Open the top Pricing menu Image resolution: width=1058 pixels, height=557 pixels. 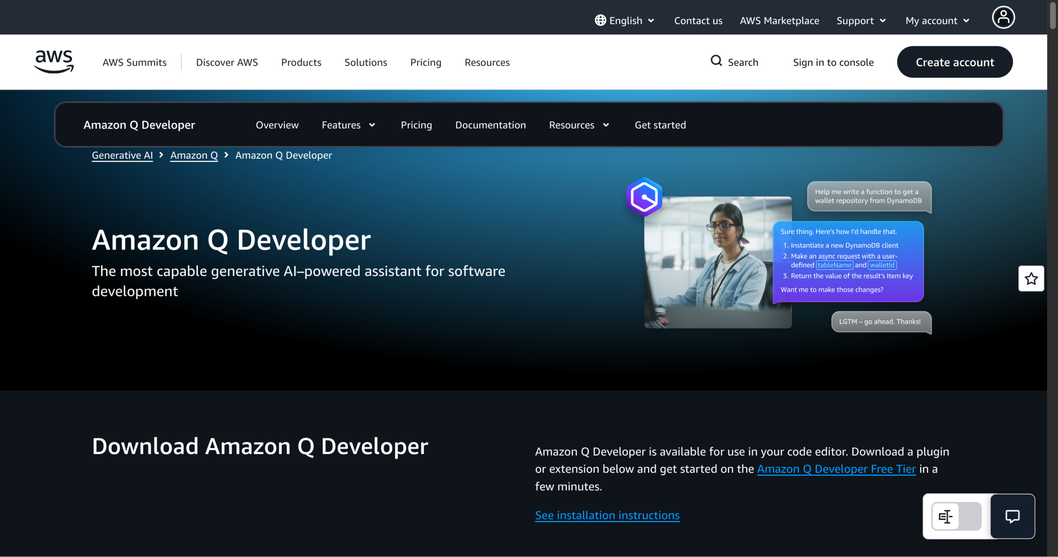[426, 62]
